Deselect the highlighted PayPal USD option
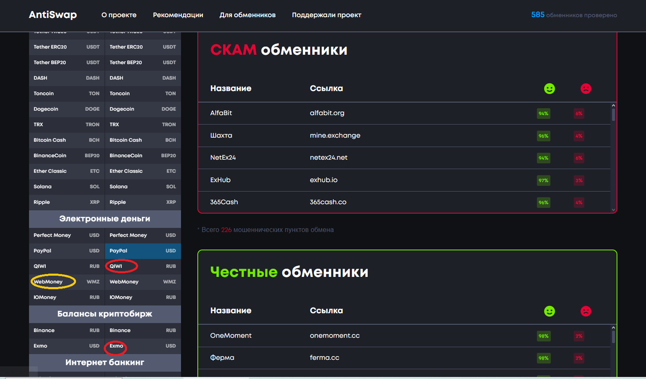Image resolution: width=646 pixels, height=379 pixels. pyautogui.click(x=143, y=251)
